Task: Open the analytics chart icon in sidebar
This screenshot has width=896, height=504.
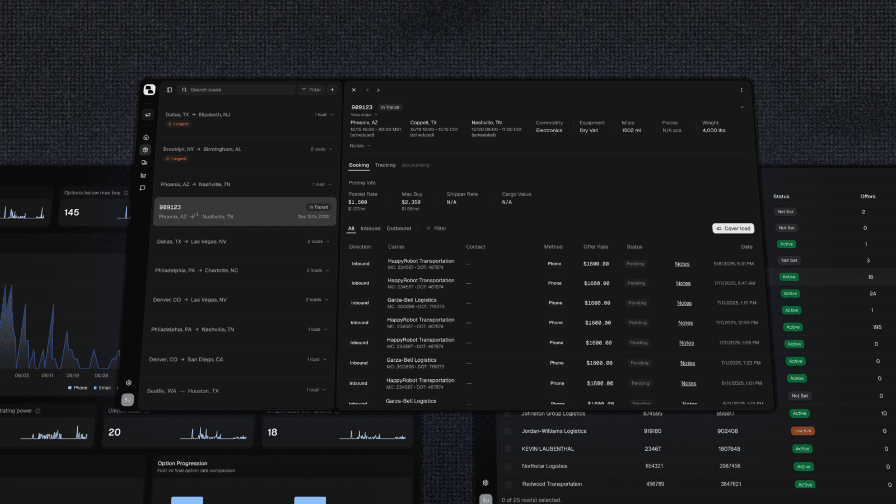Action: pyautogui.click(x=143, y=175)
